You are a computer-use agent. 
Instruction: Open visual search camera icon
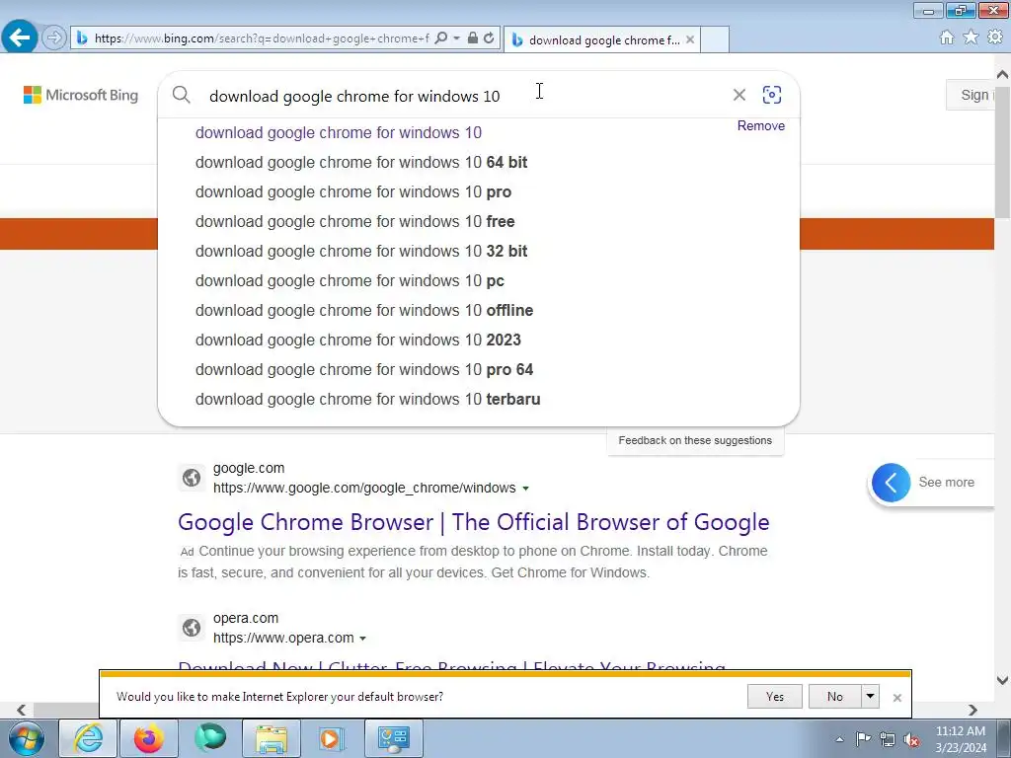pyautogui.click(x=772, y=95)
